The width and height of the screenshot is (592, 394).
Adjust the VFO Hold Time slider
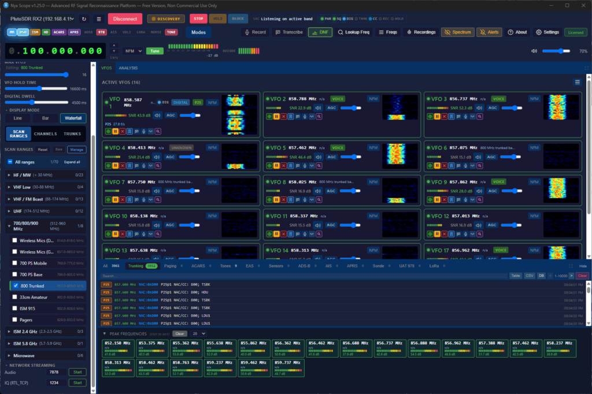point(36,89)
